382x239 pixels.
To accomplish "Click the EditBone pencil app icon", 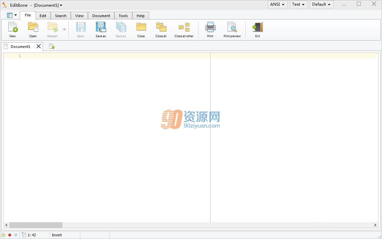I will (4, 5).
